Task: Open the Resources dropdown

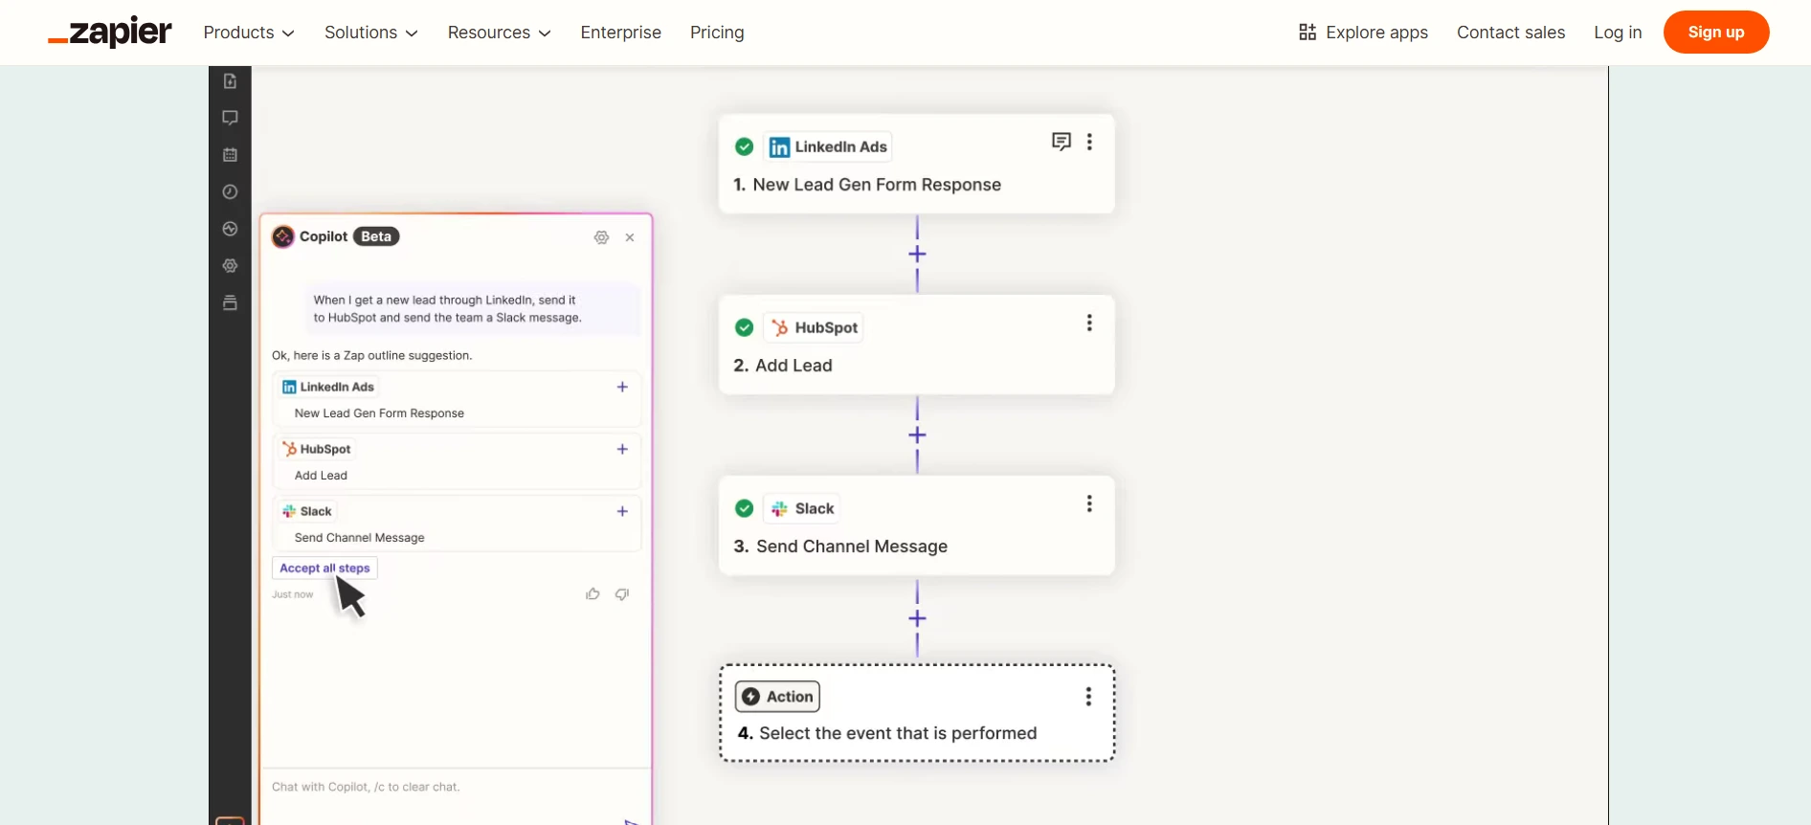Action: tap(500, 33)
